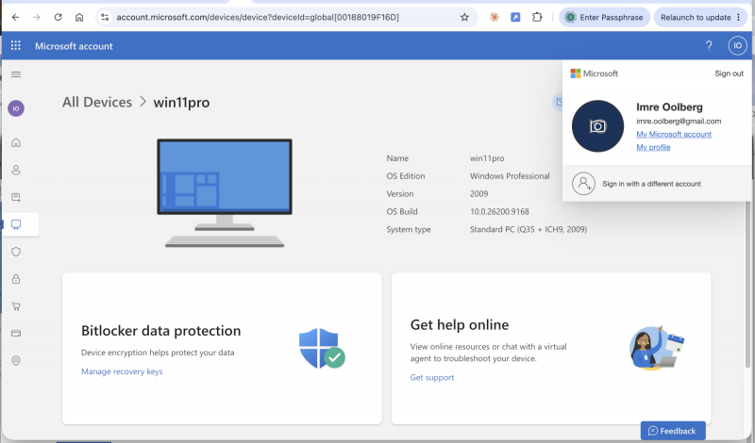Screen dimensions: 755x443
Task: Click the Bitlocker shield checkmark image
Action: [x=322, y=348]
